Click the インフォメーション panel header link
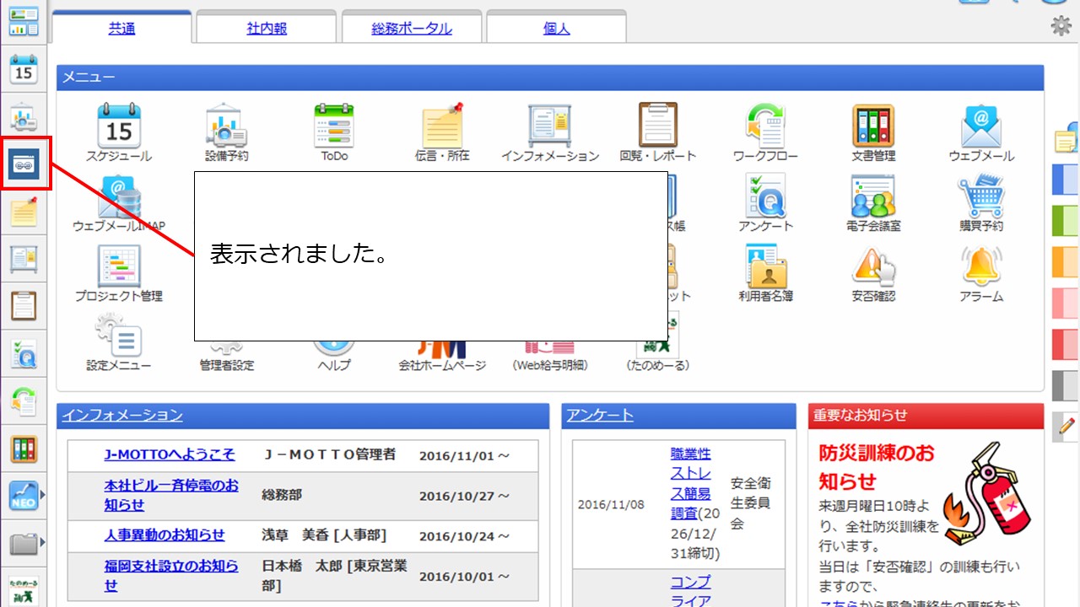The image size is (1080, 607). tap(122, 416)
